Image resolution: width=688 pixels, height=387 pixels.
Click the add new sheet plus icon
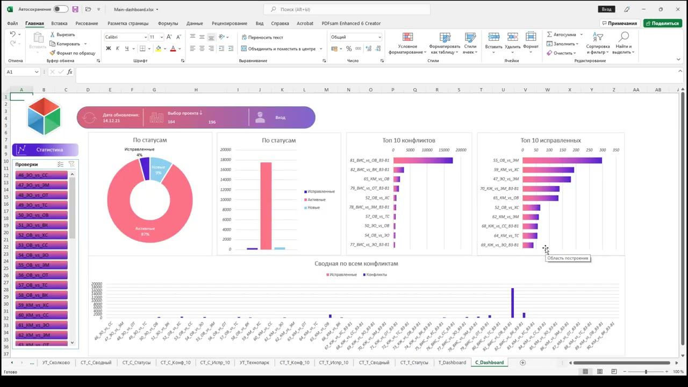[x=522, y=363]
